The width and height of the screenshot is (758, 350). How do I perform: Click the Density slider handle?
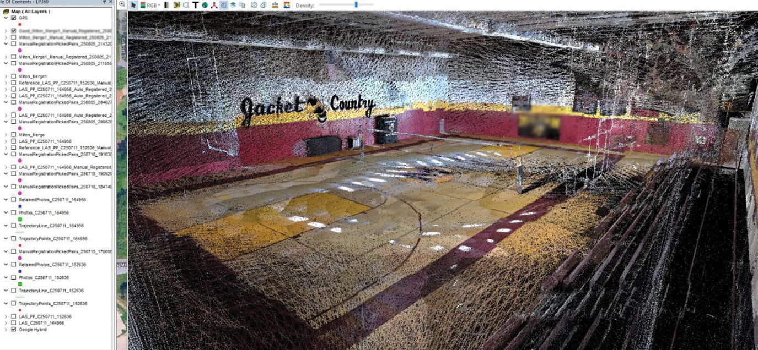point(356,4)
